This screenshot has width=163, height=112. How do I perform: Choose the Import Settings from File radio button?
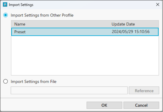[5, 81]
